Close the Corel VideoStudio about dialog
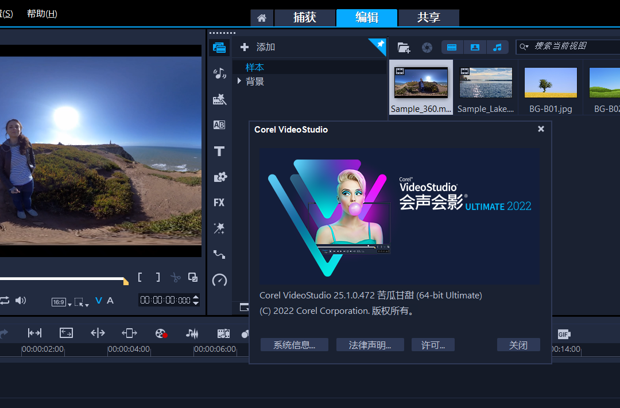The image size is (620, 408). pyautogui.click(x=541, y=129)
